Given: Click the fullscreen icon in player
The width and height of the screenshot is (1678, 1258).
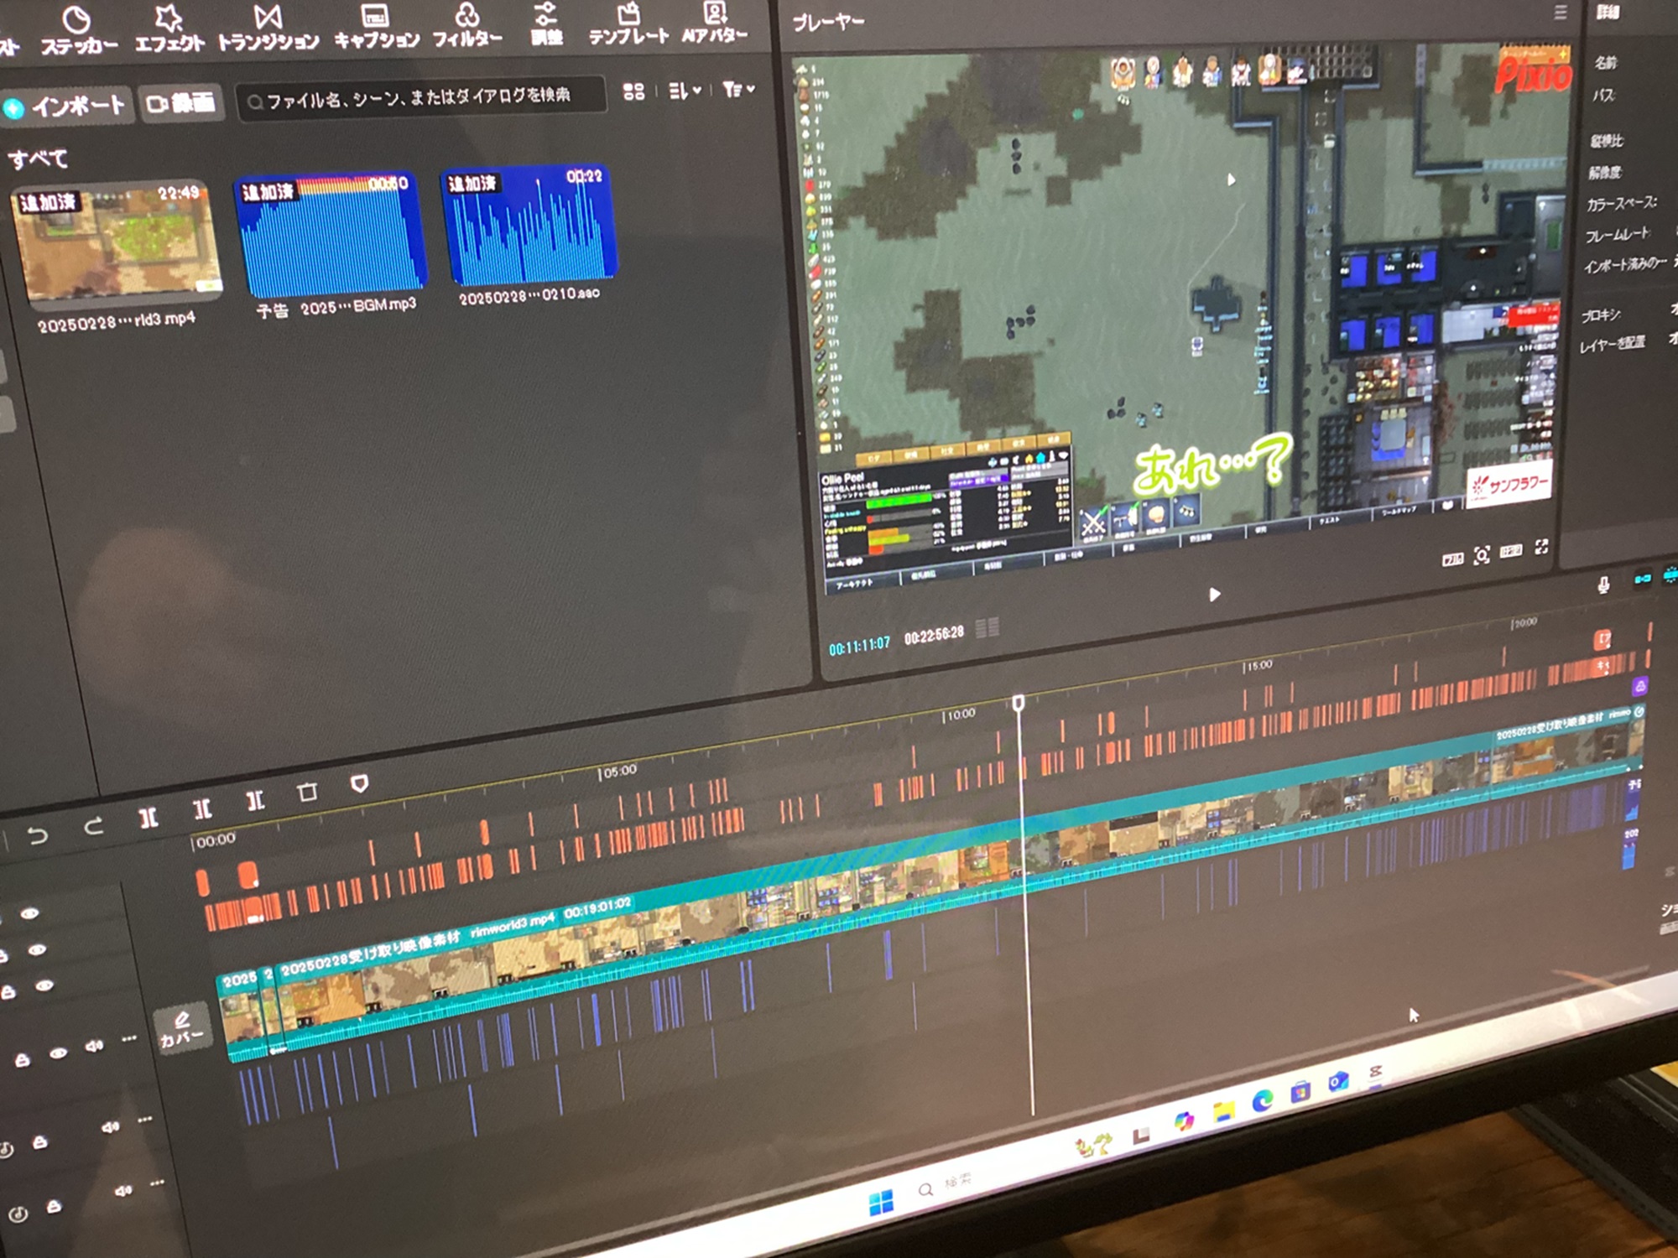Looking at the screenshot, I should (1541, 547).
